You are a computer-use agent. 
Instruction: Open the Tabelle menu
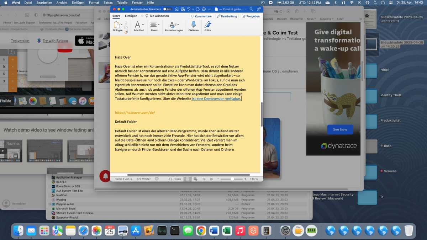(122, 2)
